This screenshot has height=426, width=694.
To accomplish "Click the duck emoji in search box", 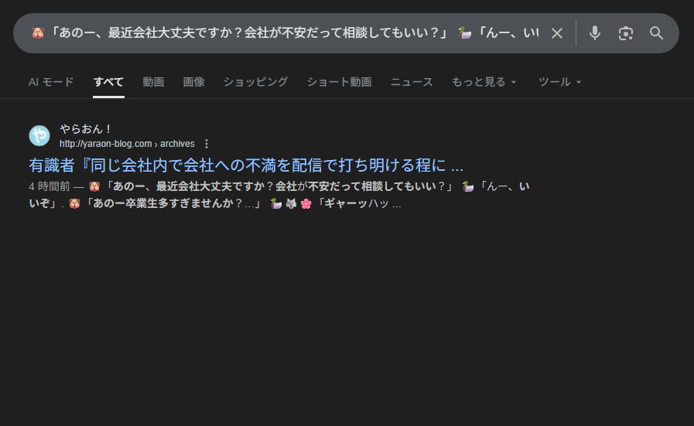I will (464, 33).
